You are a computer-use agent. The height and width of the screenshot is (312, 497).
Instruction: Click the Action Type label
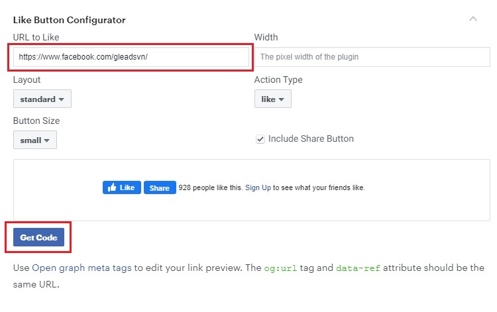(278, 79)
